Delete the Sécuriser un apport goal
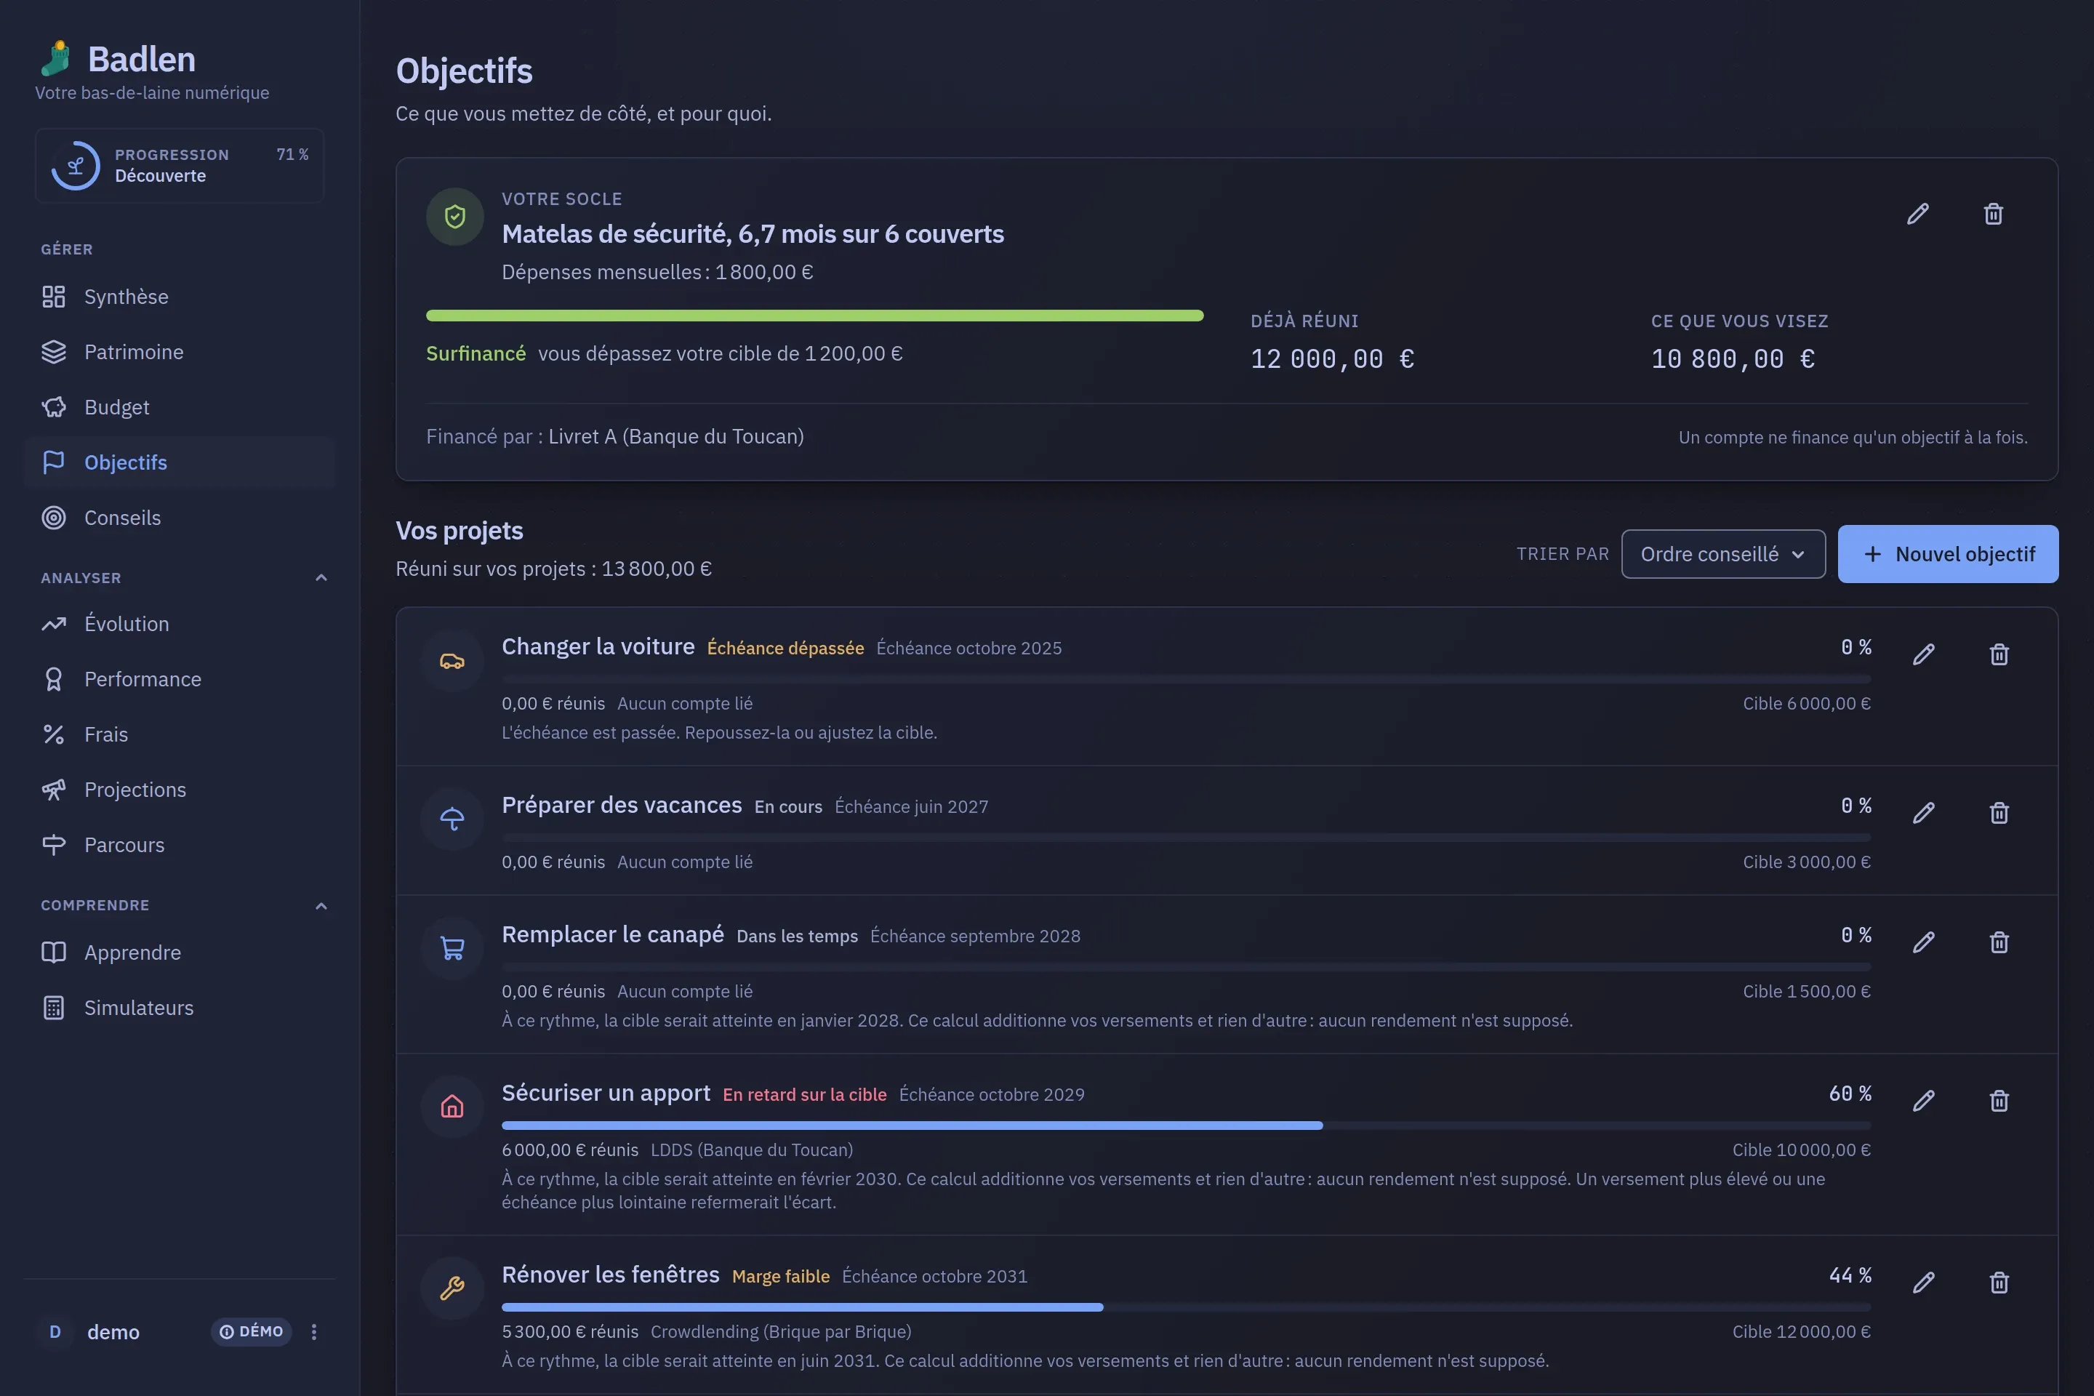Image resolution: width=2094 pixels, height=1396 pixels. point(1999,1100)
